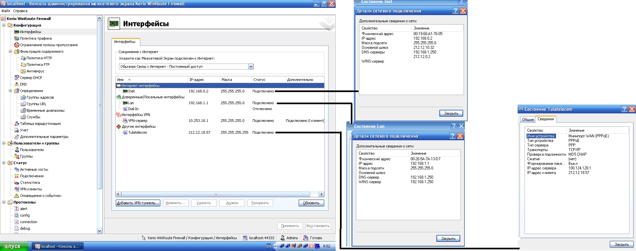The width and height of the screenshot is (636, 251).
Task: Select the Dial-In interface row
Action: pyautogui.click(x=220, y=109)
